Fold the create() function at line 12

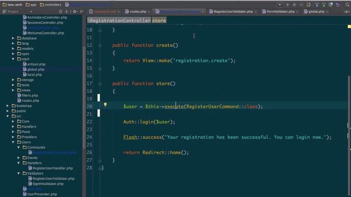point(100,45)
